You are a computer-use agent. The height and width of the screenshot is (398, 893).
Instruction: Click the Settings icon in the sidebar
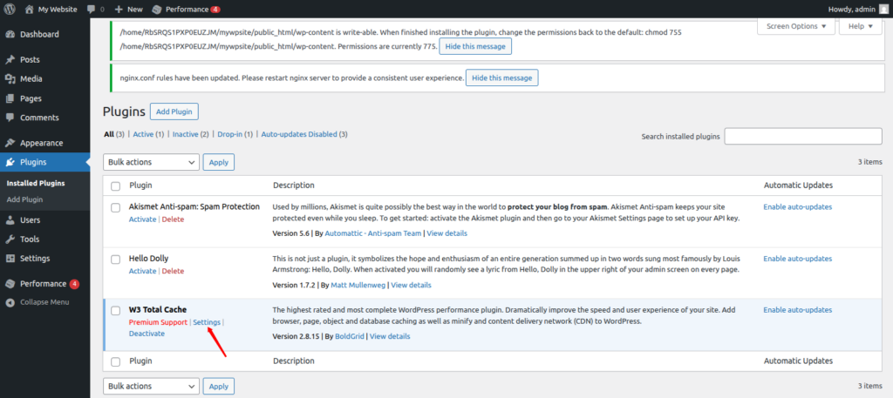click(x=10, y=259)
